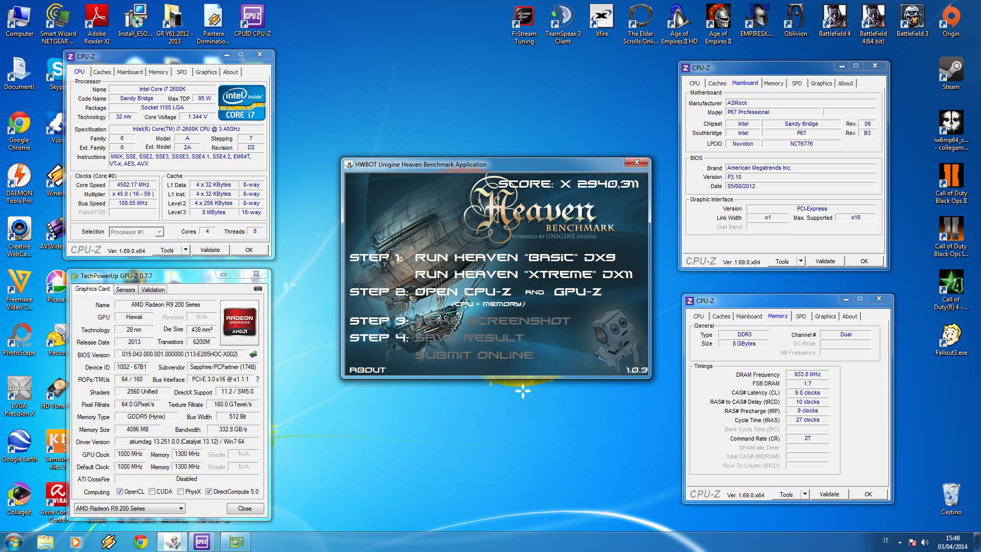The width and height of the screenshot is (981, 552).
Task: Select Graphics tab in Memory CPU-Z window
Action: point(825,316)
